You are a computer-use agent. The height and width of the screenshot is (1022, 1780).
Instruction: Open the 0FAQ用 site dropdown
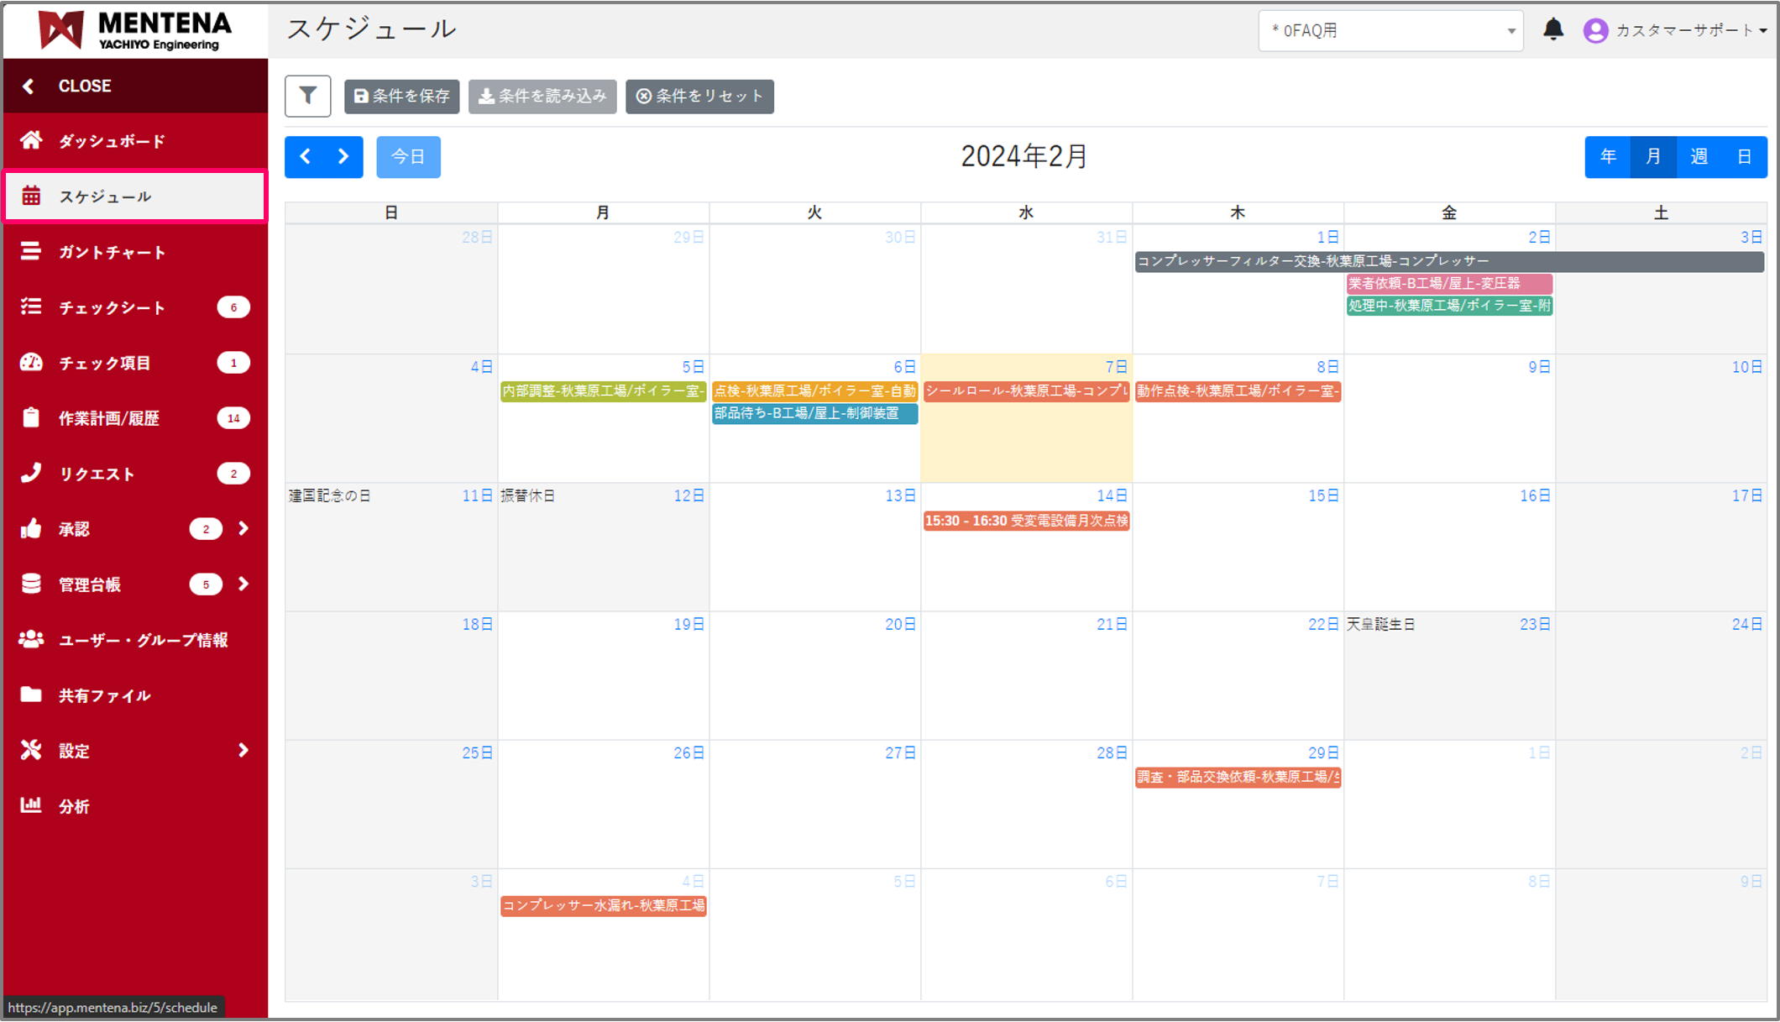tap(1390, 31)
